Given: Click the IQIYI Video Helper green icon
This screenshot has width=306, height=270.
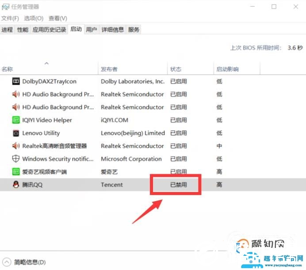Looking at the screenshot, I should (16, 120).
